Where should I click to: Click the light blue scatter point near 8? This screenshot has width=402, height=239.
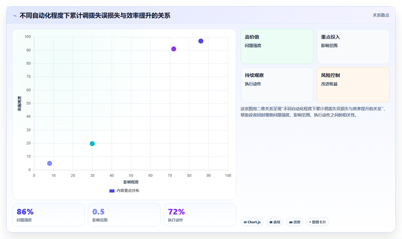coord(50,163)
